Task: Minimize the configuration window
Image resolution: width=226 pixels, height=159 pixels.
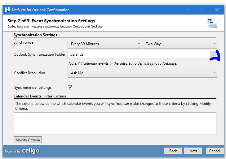Action: (x=189, y=10)
